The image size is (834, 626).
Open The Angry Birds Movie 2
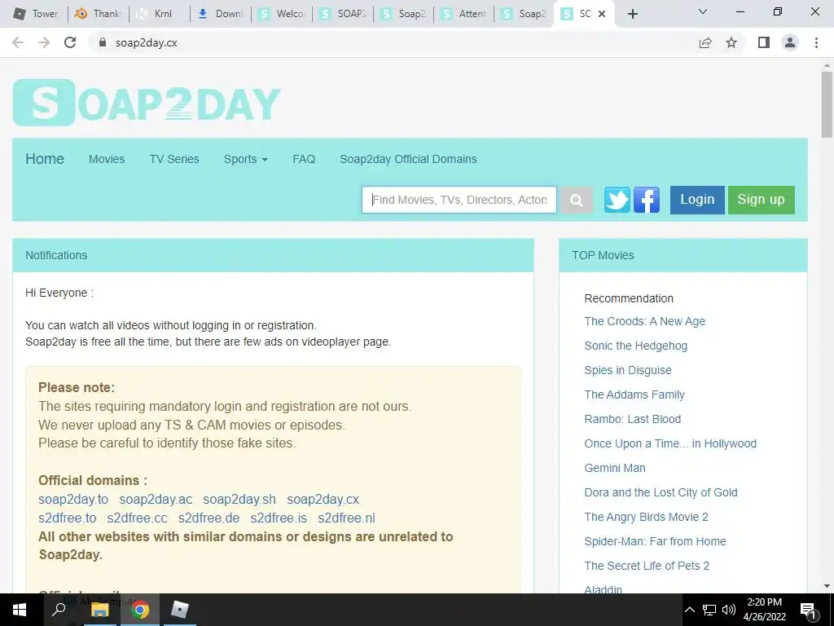coord(646,518)
